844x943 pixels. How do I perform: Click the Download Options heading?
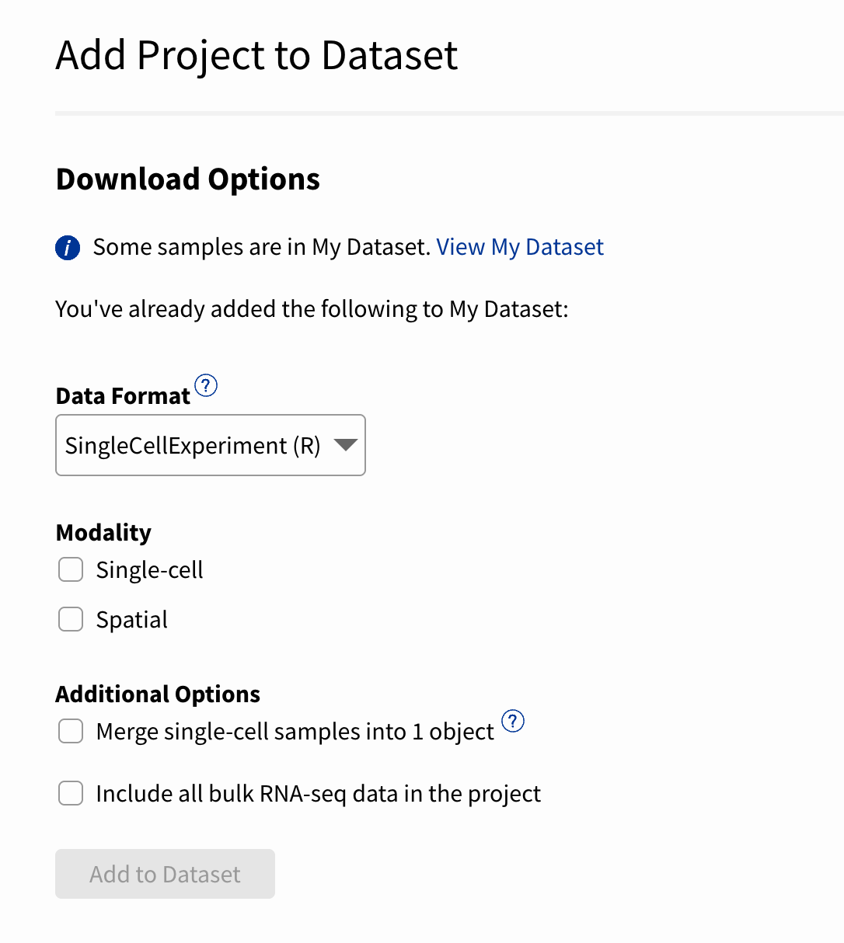[x=188, y=179]
